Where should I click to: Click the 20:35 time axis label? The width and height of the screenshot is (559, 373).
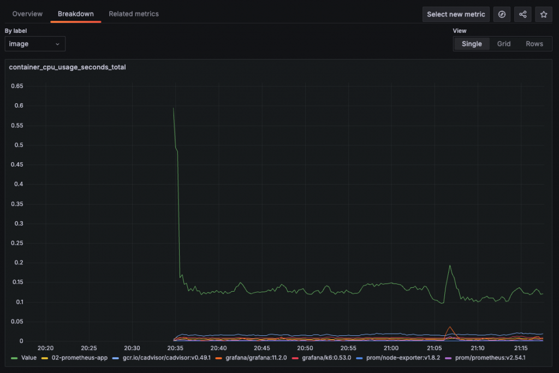[175, 348]
